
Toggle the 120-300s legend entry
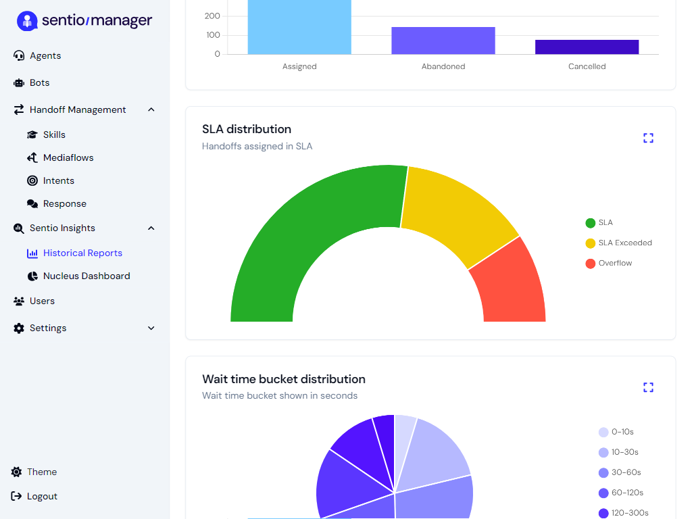pyautogui.click(x=624, y=514)
